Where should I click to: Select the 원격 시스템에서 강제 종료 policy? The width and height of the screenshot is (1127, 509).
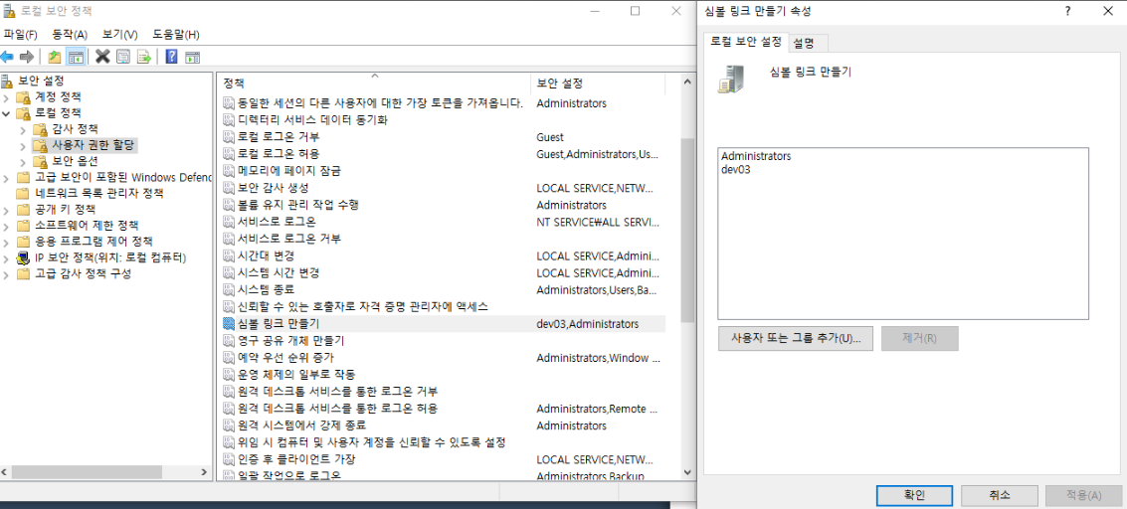(x=442, y=425)
